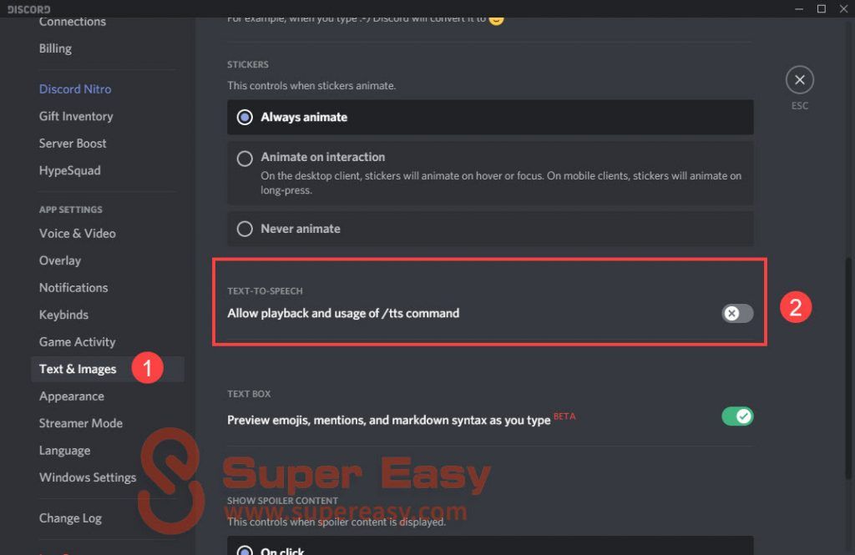Open Streamer Mode settings
This screenshot has width=855, height=555.
click(x=80, y=423)
